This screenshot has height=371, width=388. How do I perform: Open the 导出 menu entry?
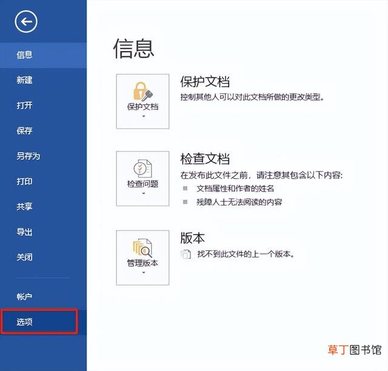(x=43, y=232)
